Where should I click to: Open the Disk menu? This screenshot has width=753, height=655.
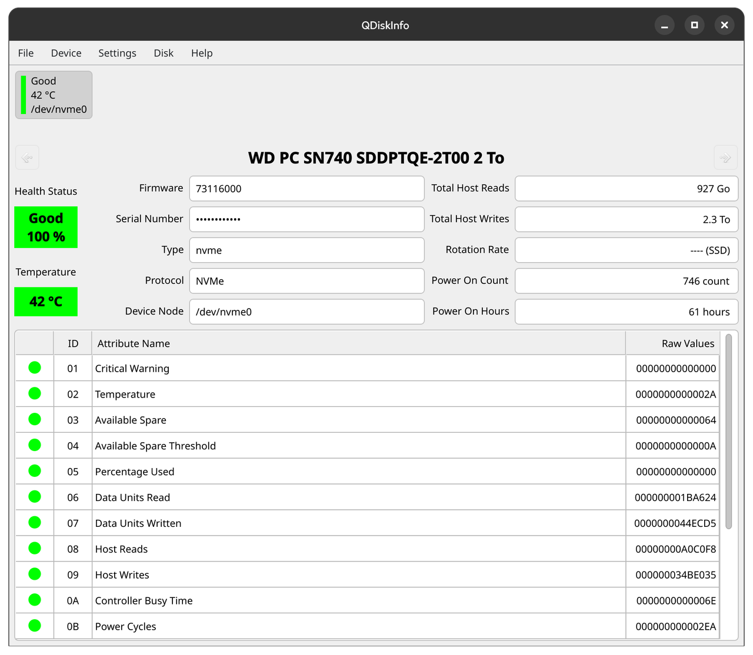point(164,53)
